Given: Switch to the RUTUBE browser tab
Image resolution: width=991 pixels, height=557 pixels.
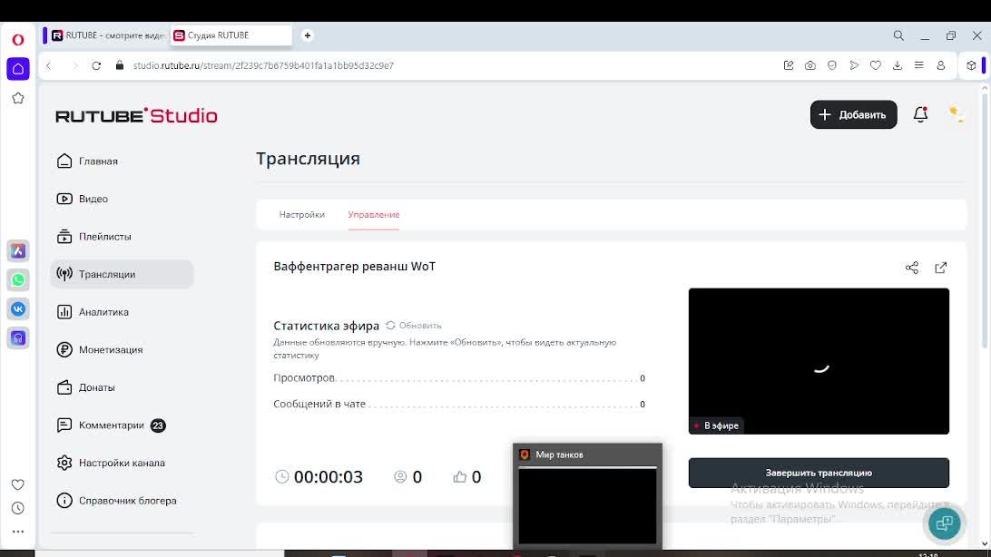Looking at the screenshot, I should point(107,36).
